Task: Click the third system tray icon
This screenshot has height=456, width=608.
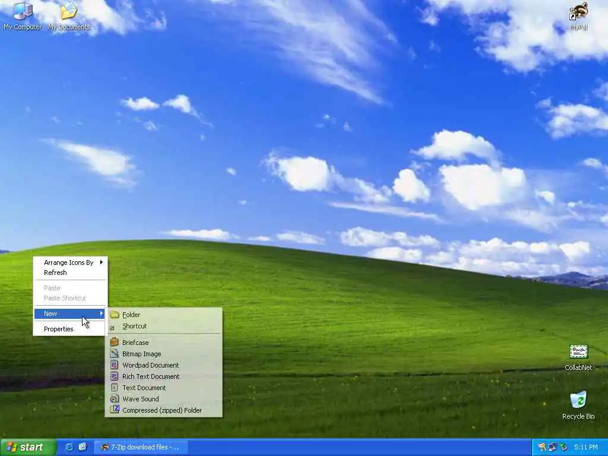Action: 563,447
